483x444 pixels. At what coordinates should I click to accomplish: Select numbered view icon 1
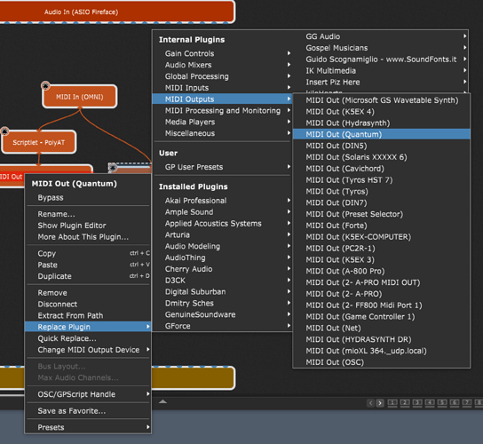coord(392,403)
